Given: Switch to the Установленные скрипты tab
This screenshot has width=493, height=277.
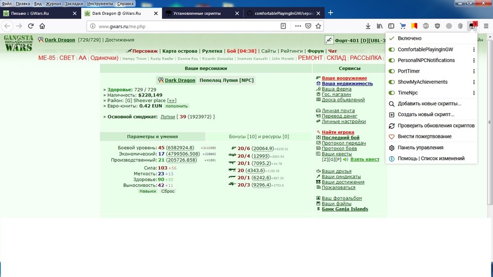Looking at the screenshot, I should pos(203,13).
